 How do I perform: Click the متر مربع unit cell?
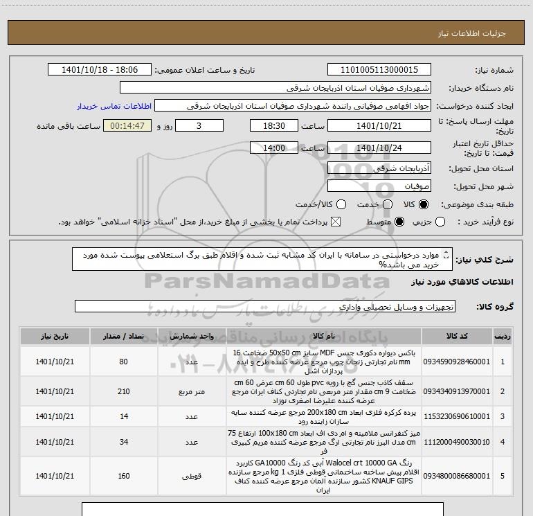192,392
